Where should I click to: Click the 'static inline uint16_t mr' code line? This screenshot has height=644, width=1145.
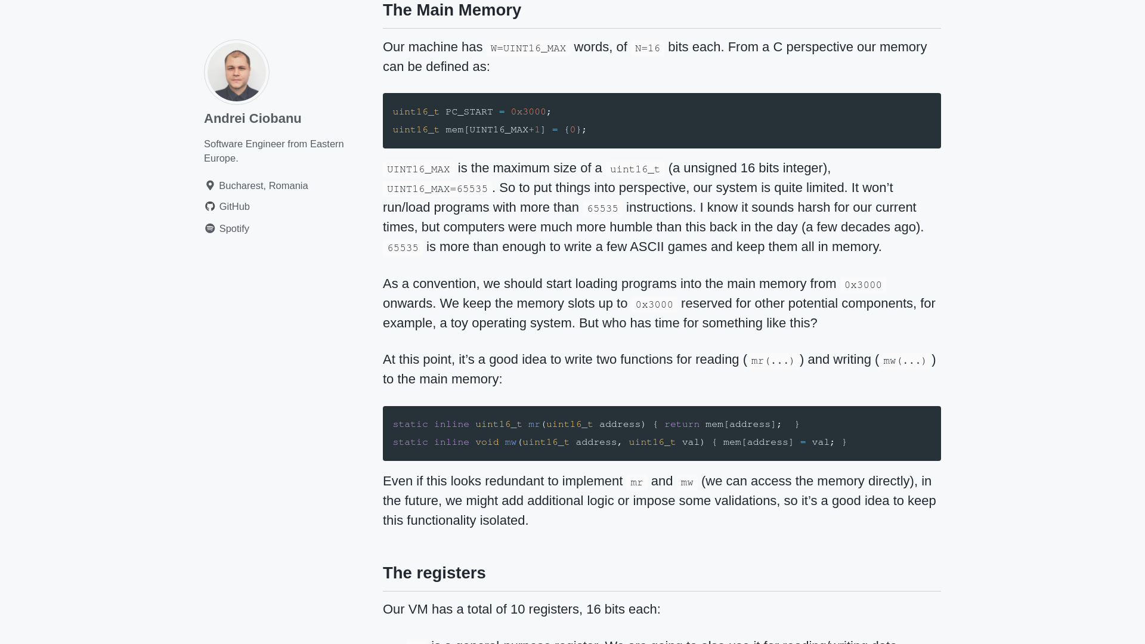[596, 425]
